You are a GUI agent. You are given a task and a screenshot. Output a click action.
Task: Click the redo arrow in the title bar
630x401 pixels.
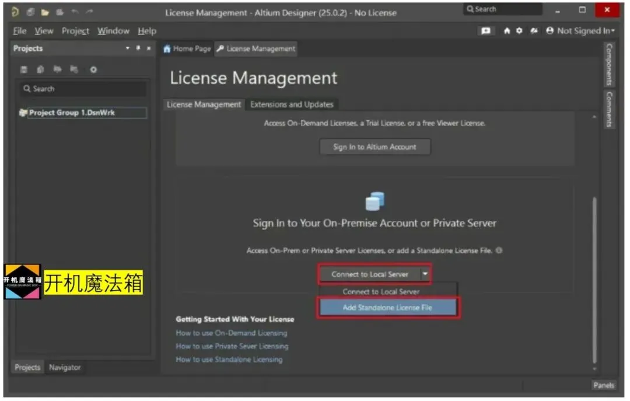(89, 12)
